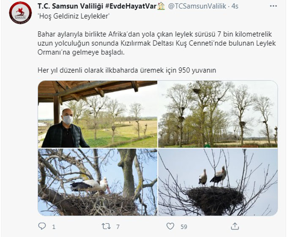This screenshot has height=237, width=296.
Task: Click the @TCSamsunValilik handle
Action: (197, 6)
